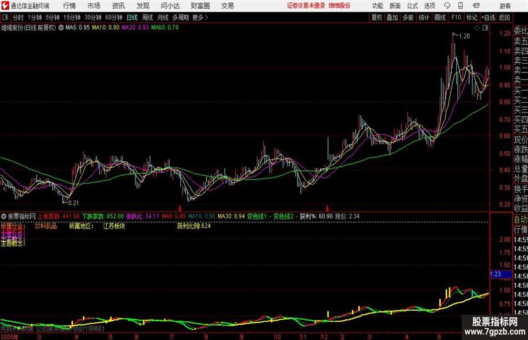Click the 获利%: 60.90 value
The height and width of the screenshot is (340, 528).
tap(316, 216)
